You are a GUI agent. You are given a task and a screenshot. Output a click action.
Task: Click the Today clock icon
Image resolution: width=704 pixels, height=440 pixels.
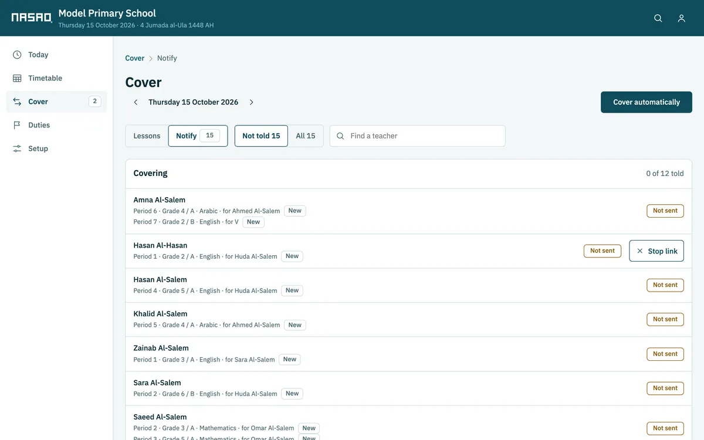[x=17, y=55]
